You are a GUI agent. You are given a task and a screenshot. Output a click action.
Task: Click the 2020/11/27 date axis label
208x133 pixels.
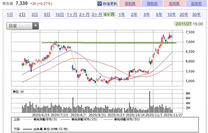pos(173,115)
